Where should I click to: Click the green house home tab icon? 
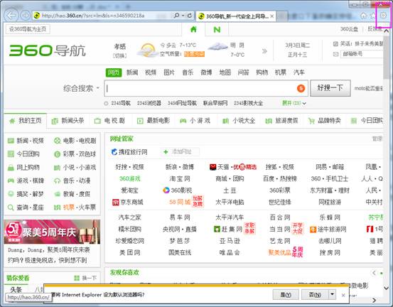pyautogui.click(x=193, y=29)
